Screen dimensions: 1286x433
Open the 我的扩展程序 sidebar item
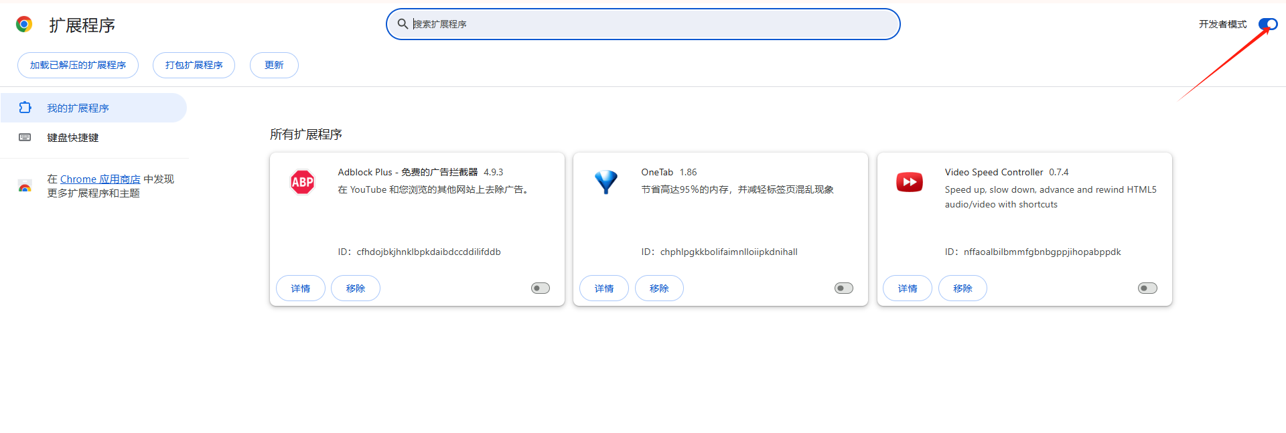point(93,108)
